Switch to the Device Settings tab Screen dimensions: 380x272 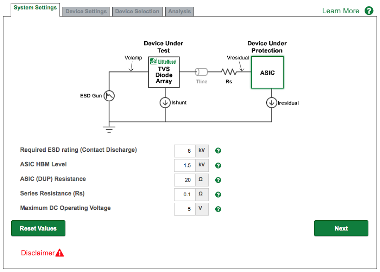pos(86,12)
